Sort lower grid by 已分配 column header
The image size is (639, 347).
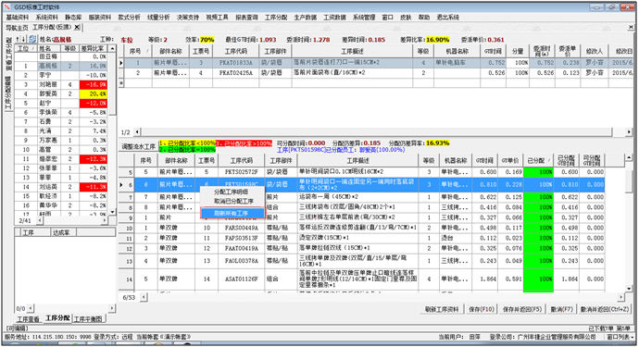coord(538,160)
